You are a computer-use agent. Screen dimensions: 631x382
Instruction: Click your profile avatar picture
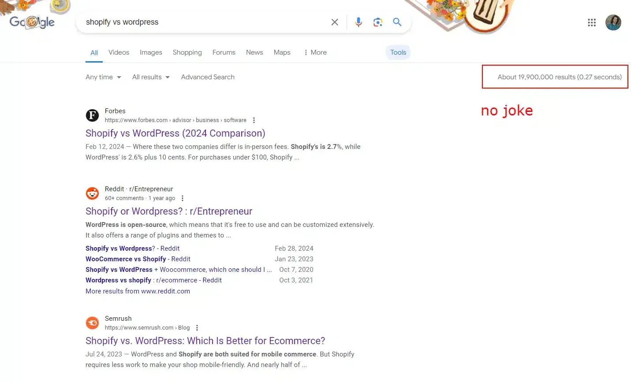pos(613,22)
